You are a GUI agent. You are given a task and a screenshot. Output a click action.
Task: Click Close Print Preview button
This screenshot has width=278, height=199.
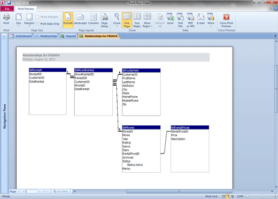tap(226, 20)
